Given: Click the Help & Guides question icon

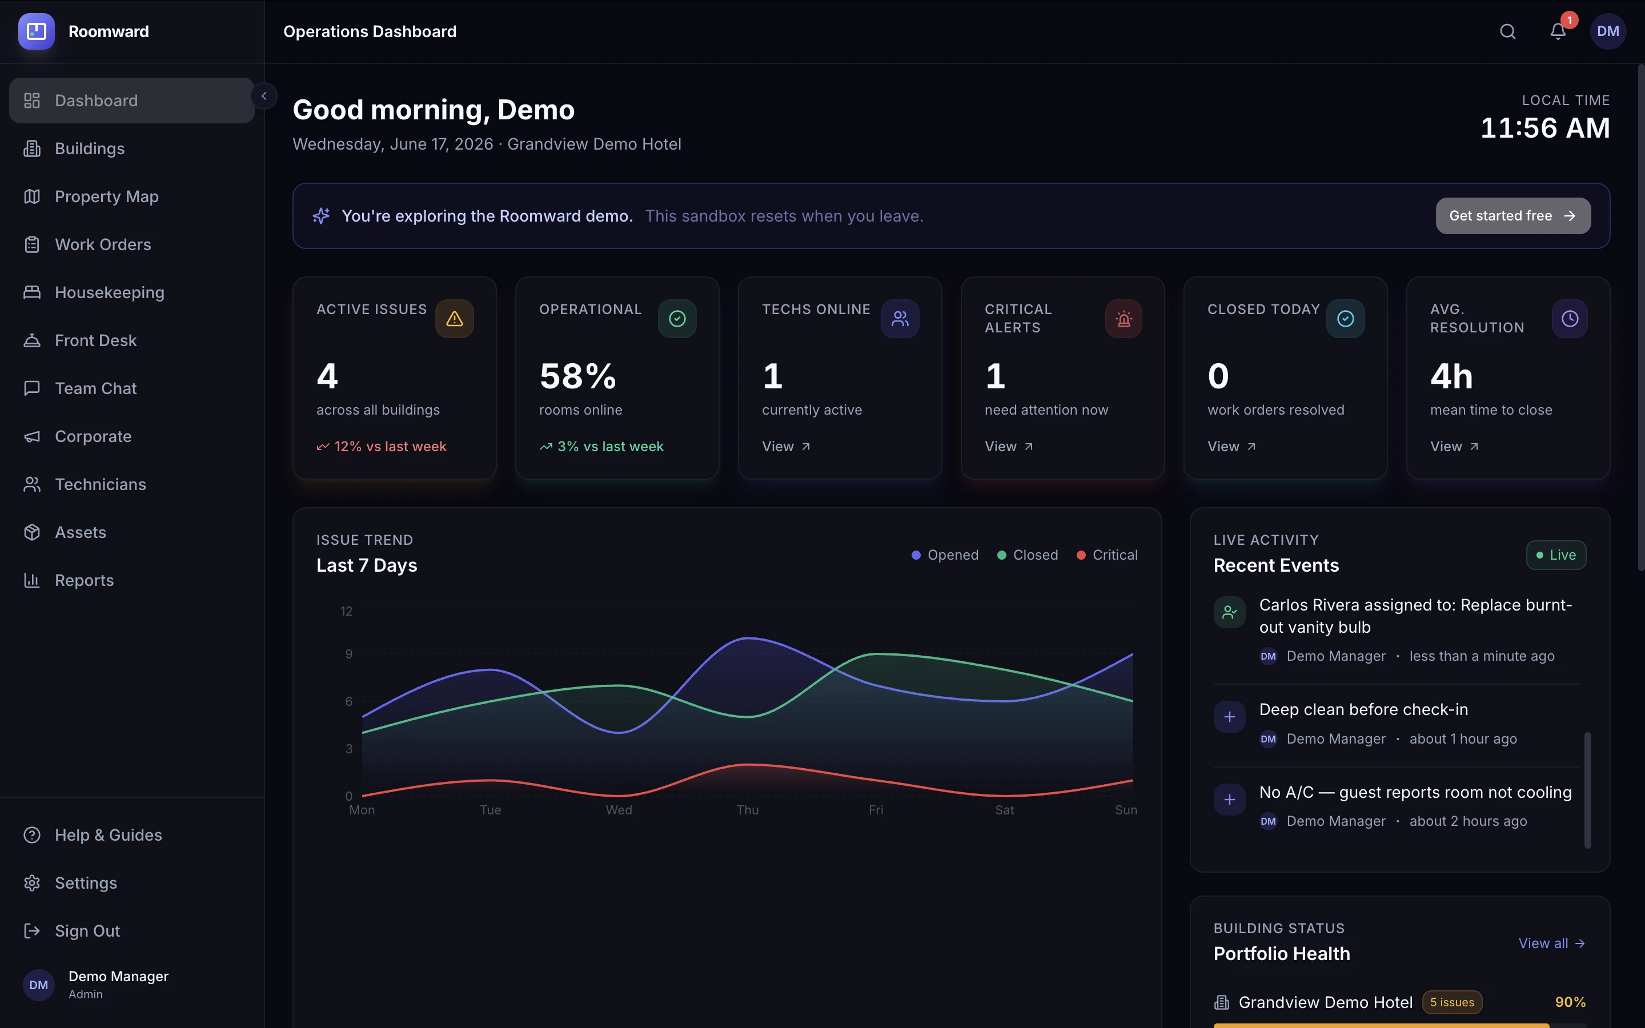Looking at the screenshot, I should pos(32,835).
